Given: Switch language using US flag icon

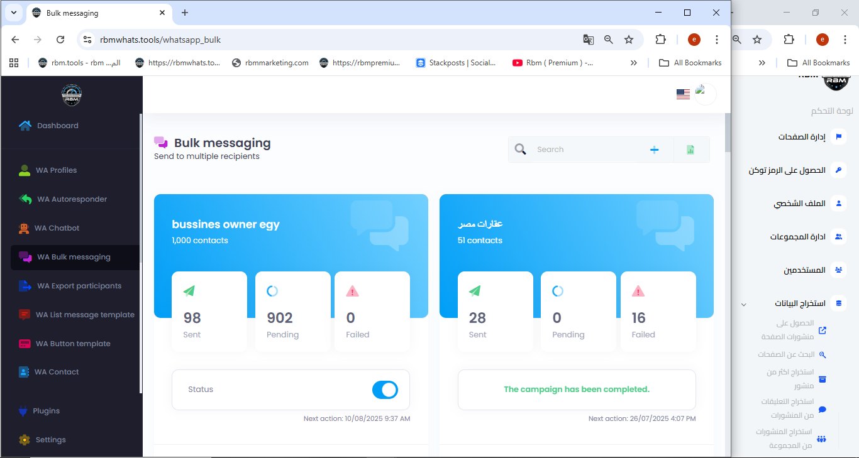Looking at the screenshot, I should click(x=683, y=94).
